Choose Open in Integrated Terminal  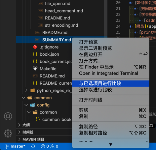111,73
